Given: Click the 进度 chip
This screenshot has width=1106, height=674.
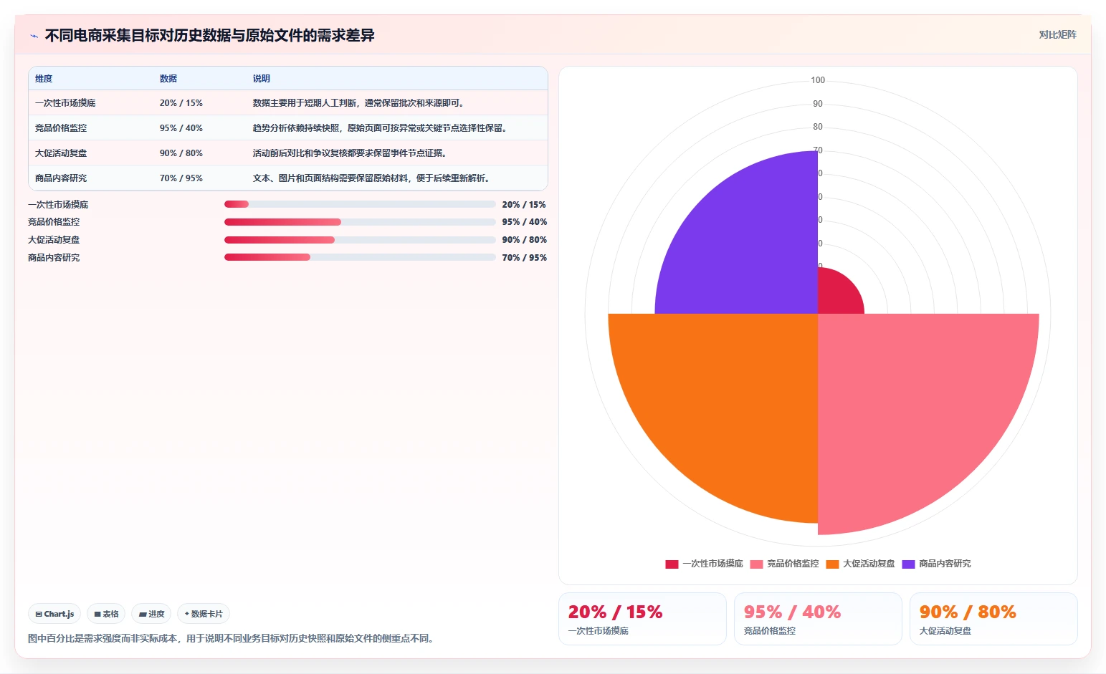Looking at the screenshot, I should (151, 614).
